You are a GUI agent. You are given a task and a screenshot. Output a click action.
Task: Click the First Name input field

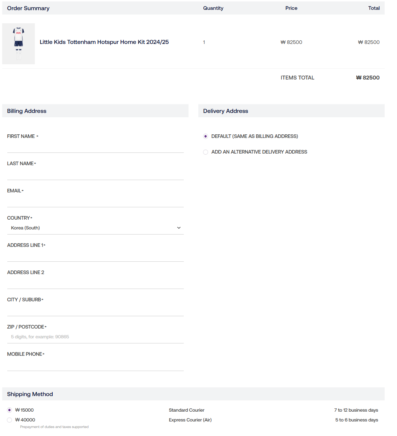pyautogui.click(x=95, y=147)
